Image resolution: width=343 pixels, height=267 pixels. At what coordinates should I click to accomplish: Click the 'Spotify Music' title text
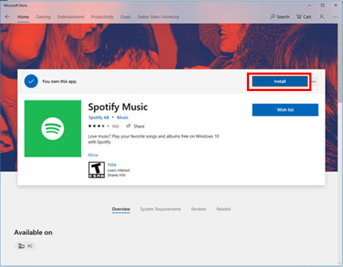pos(118,107)
